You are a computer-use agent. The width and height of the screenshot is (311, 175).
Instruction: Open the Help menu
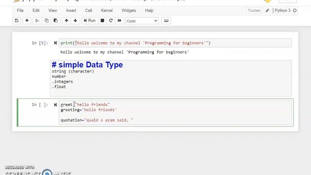pyautogui.click(x=149, y=11)
